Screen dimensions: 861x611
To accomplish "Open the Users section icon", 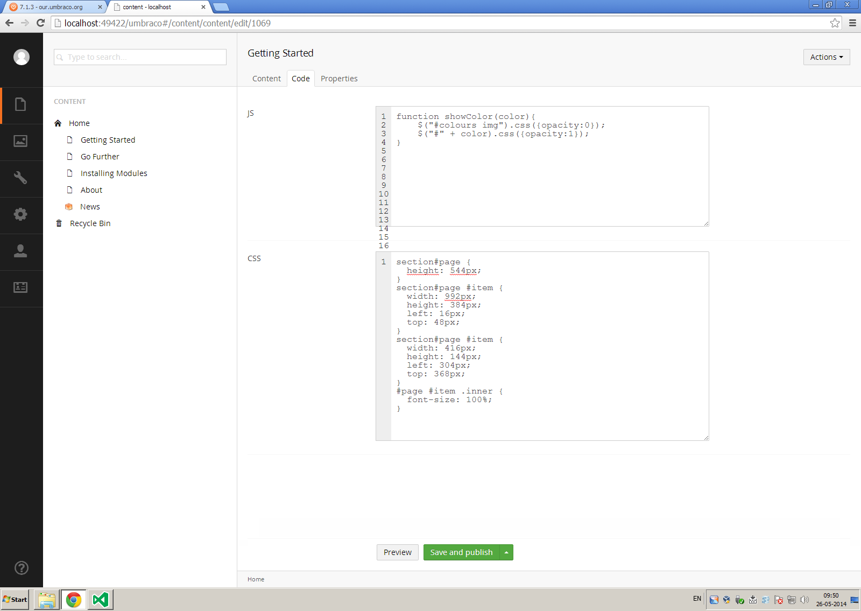I will pyautogui.click(x=20, y=251).
